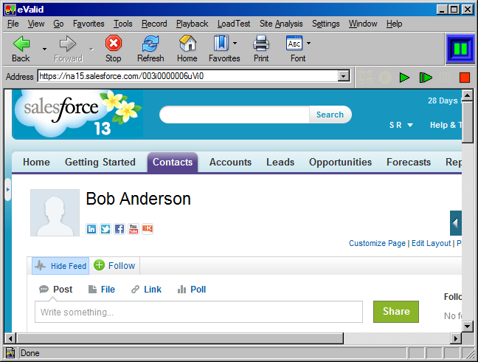Select the Post feed option
The image size is (478, 362).
(x=56, y=290)
